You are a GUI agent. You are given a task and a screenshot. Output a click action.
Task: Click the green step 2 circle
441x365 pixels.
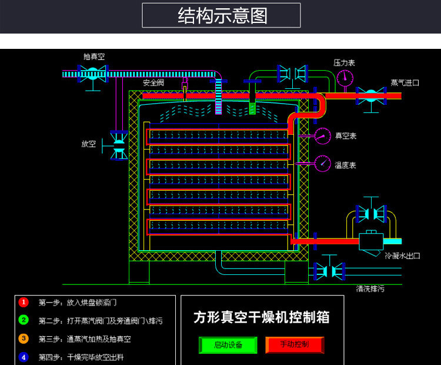coord(24,320)
